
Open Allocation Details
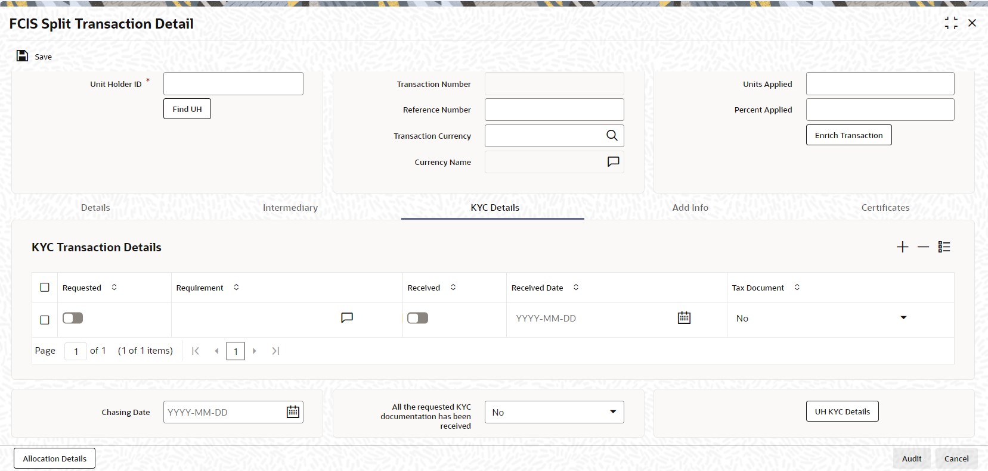(x=54, y=458)
